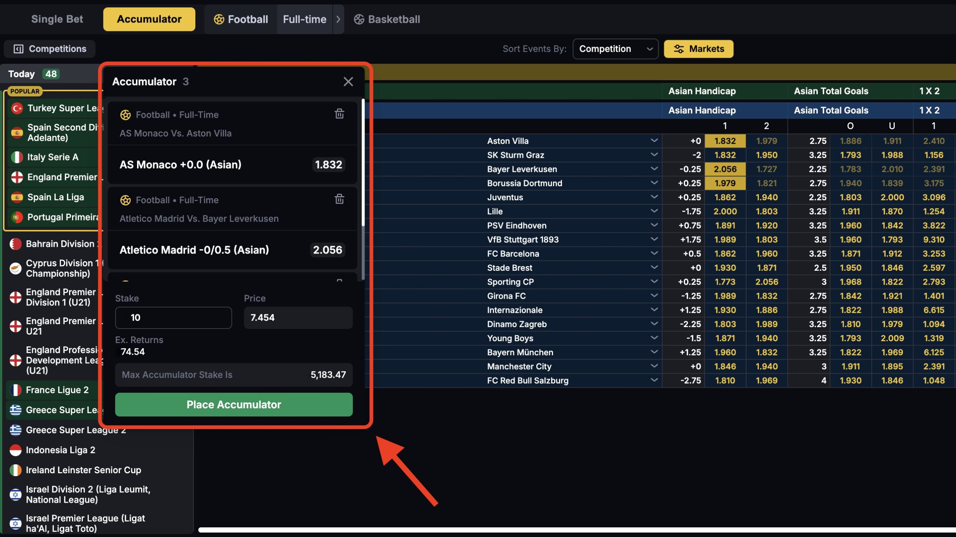This screenshot has width=956, height=537.
Task: Close the Accumulator panel
Action: tap(348, 82)
